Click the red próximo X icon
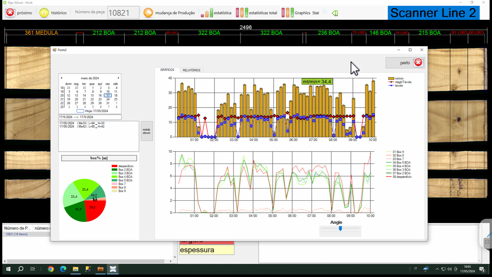 pos(10,13)
